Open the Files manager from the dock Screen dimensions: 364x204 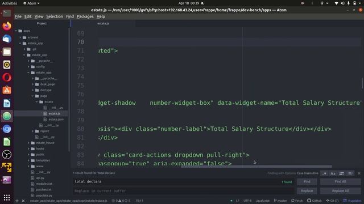pos(7,52)
